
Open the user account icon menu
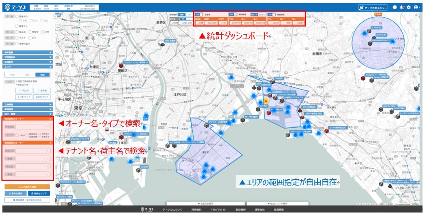416,8
